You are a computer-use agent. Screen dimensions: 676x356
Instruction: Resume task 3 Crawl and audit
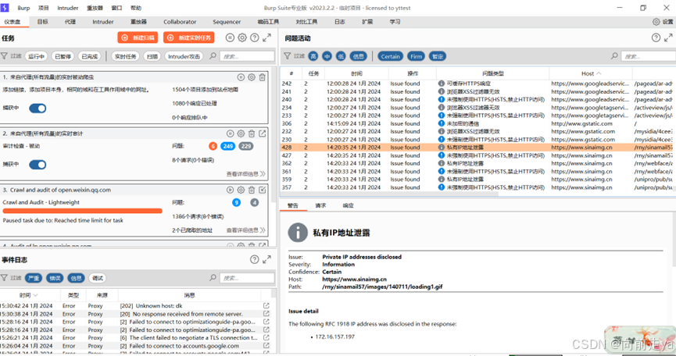[231, 190]
